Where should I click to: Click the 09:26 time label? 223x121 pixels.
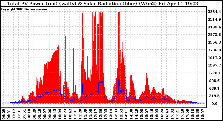tap(50, 114)
